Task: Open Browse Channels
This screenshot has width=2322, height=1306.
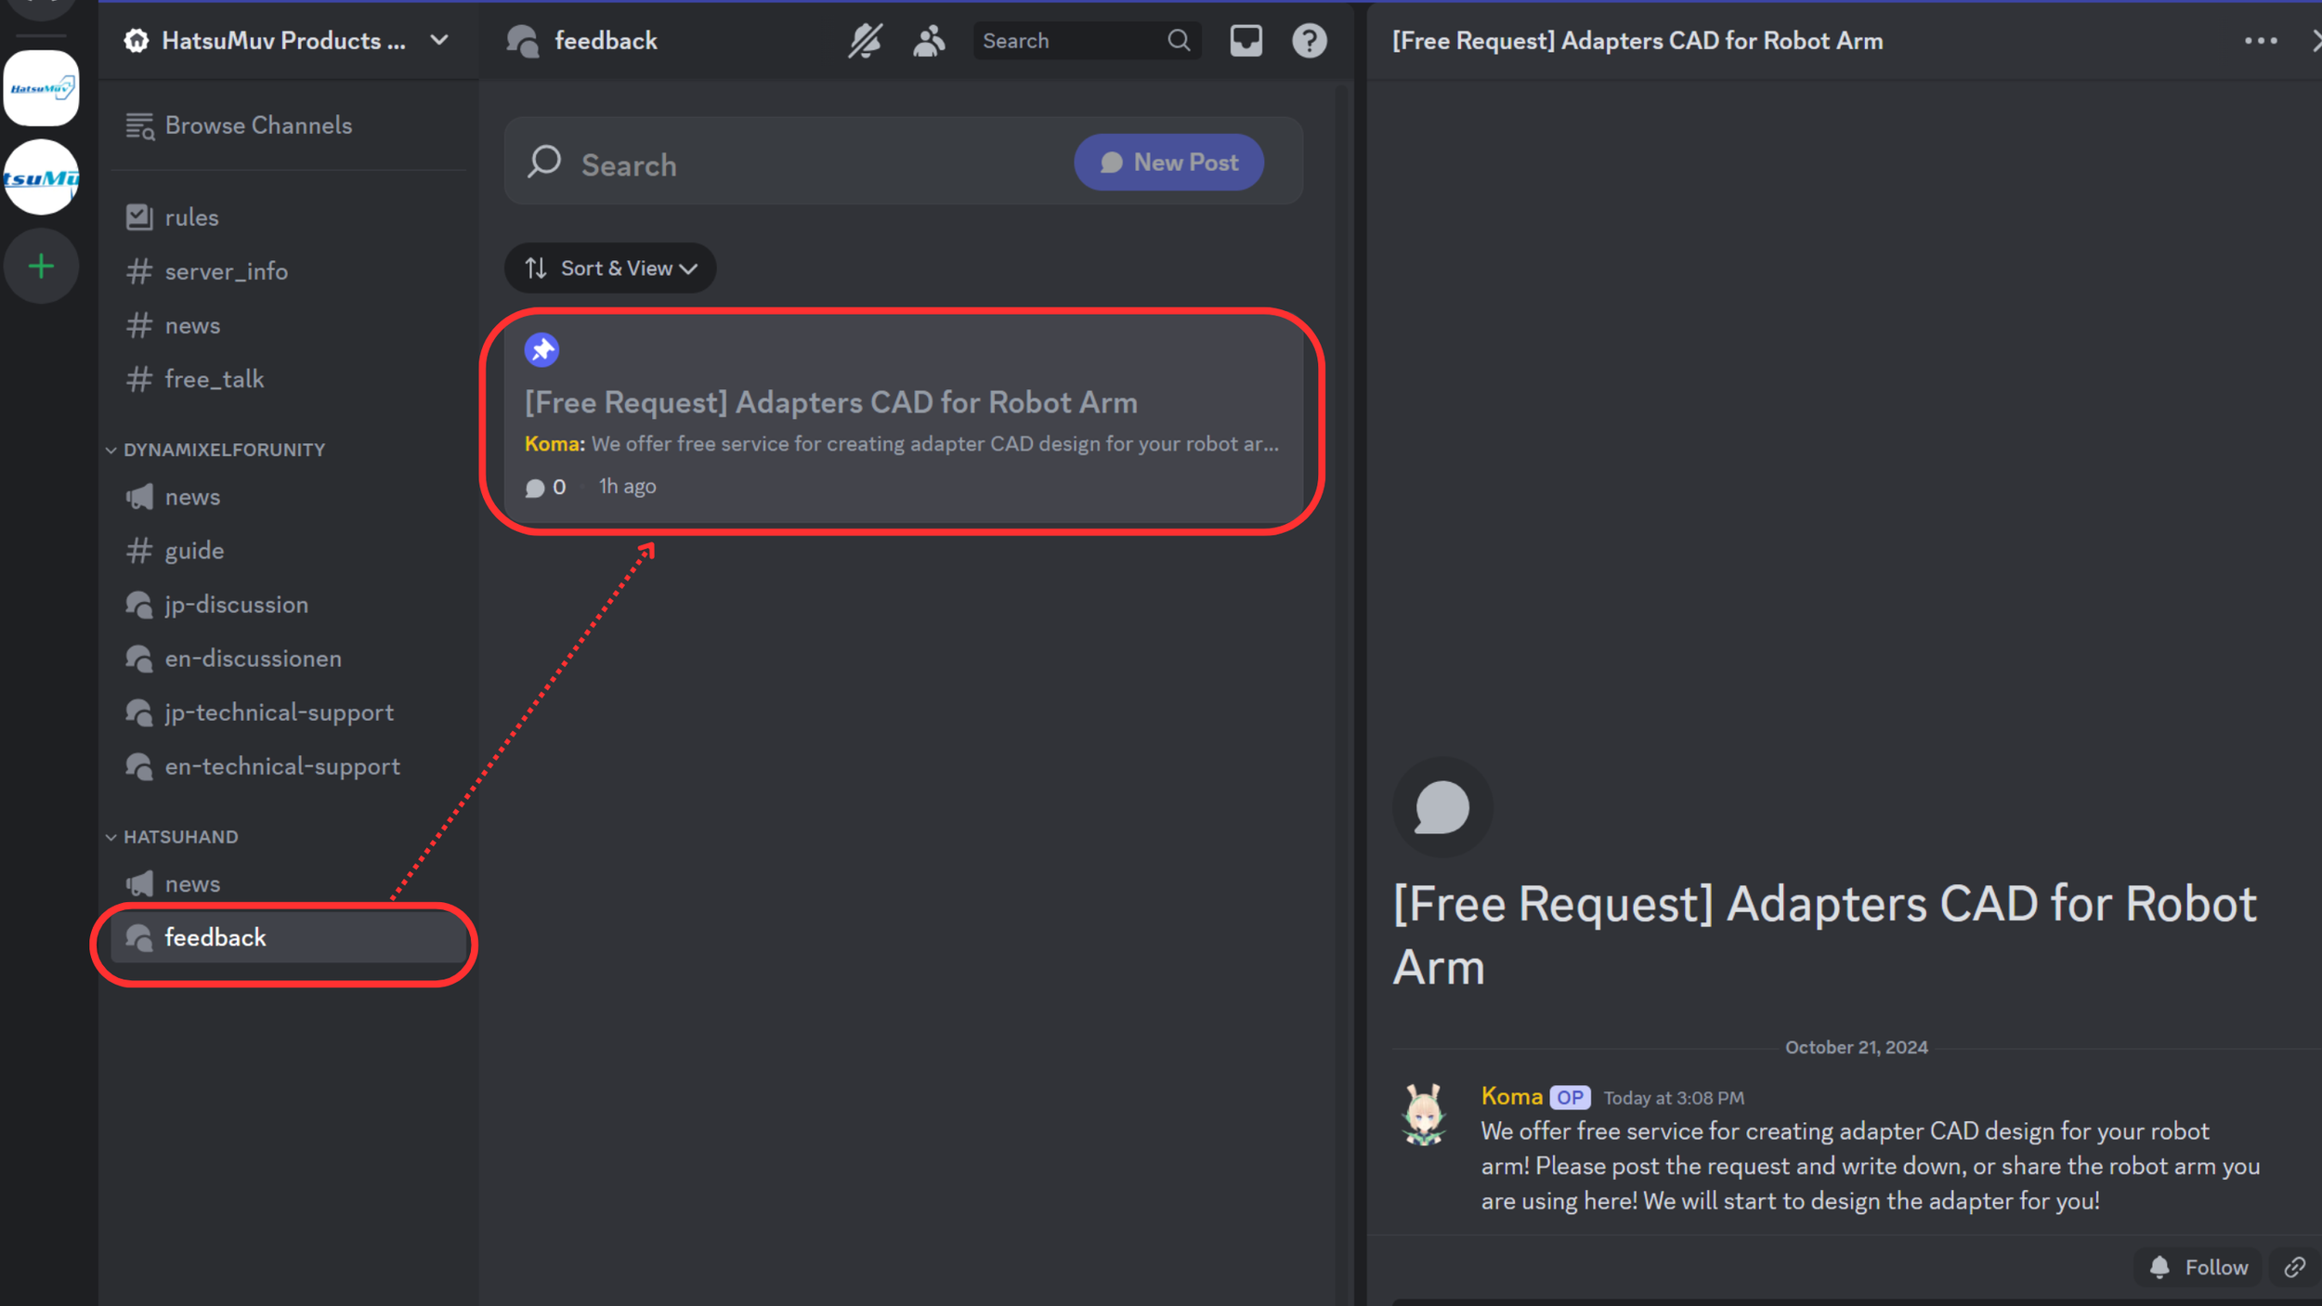Action: (x=257, y=125)
